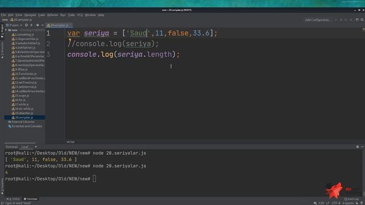Open the Navigate menu
The height and width of the screenshot is (205, 365).
30,15
